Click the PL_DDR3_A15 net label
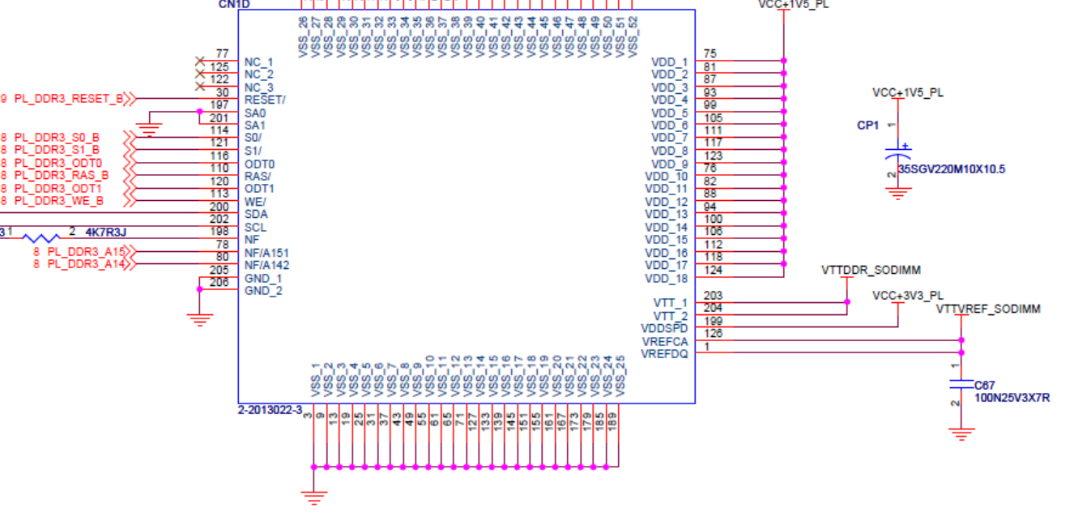 pos(86,252)
